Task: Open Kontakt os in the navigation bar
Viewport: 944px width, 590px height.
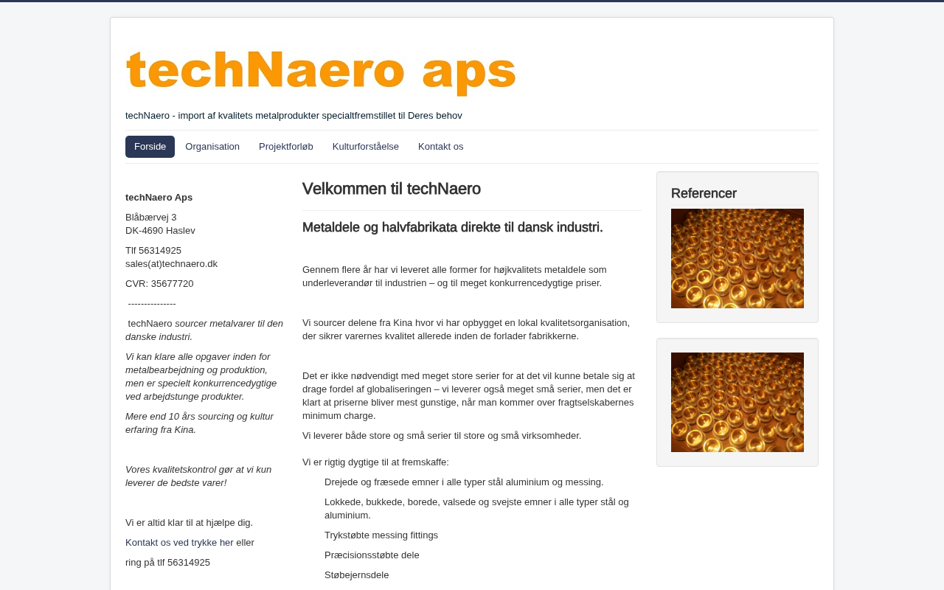Action: pos(441,147)
